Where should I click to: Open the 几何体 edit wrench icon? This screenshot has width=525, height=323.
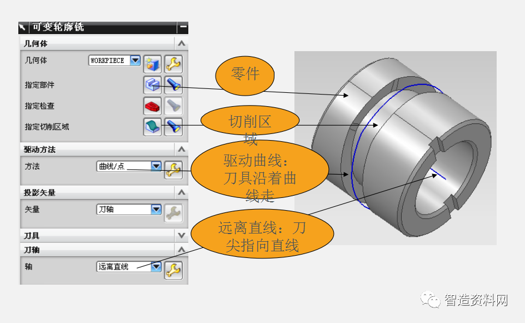coord(173,64)
